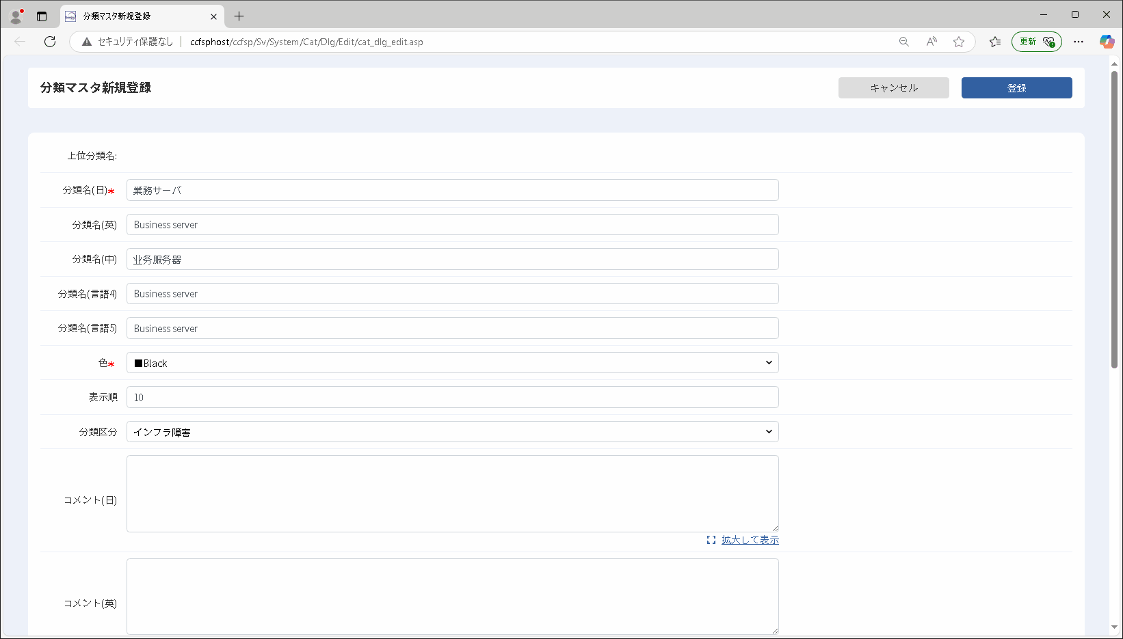Viewport: 1123px width, 639px height.
Task: Focus the 分類名(英) input field
Action: (453, 225)
